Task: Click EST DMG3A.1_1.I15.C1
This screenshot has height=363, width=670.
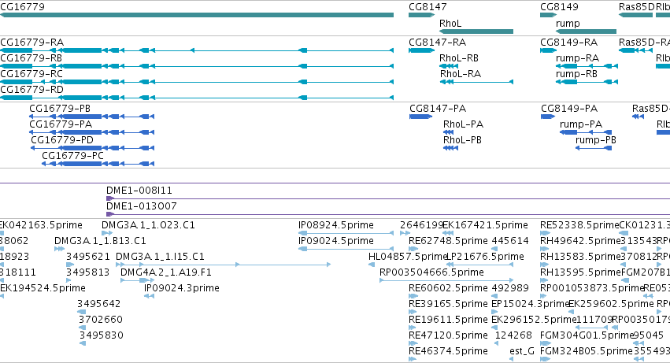Action: pyautogui.click(x=223, y=265)
